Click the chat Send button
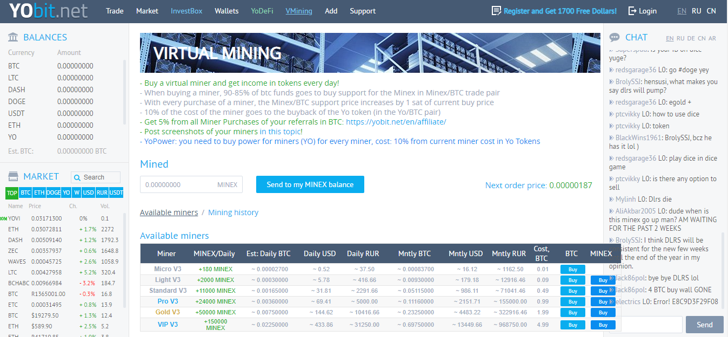The image size is (728, 337). click(x=705, y=325)
